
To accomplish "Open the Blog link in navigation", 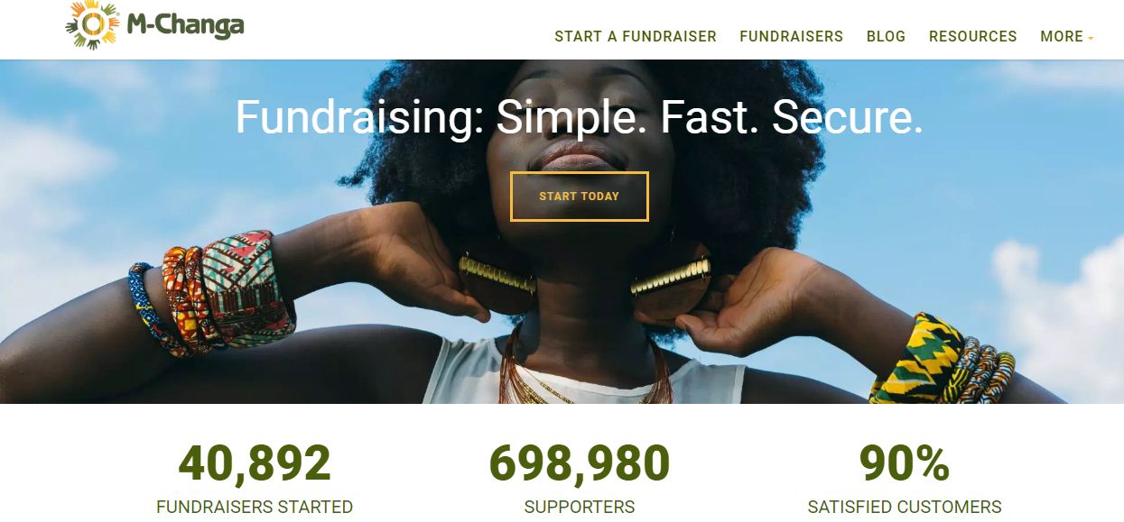I will (886, 37).
